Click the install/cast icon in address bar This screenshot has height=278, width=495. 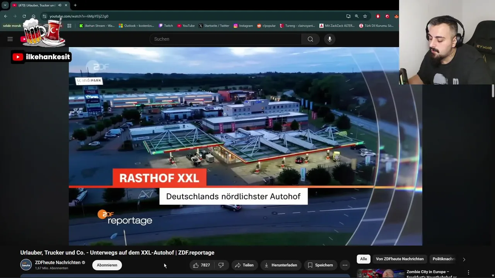[x=348, y=16]
